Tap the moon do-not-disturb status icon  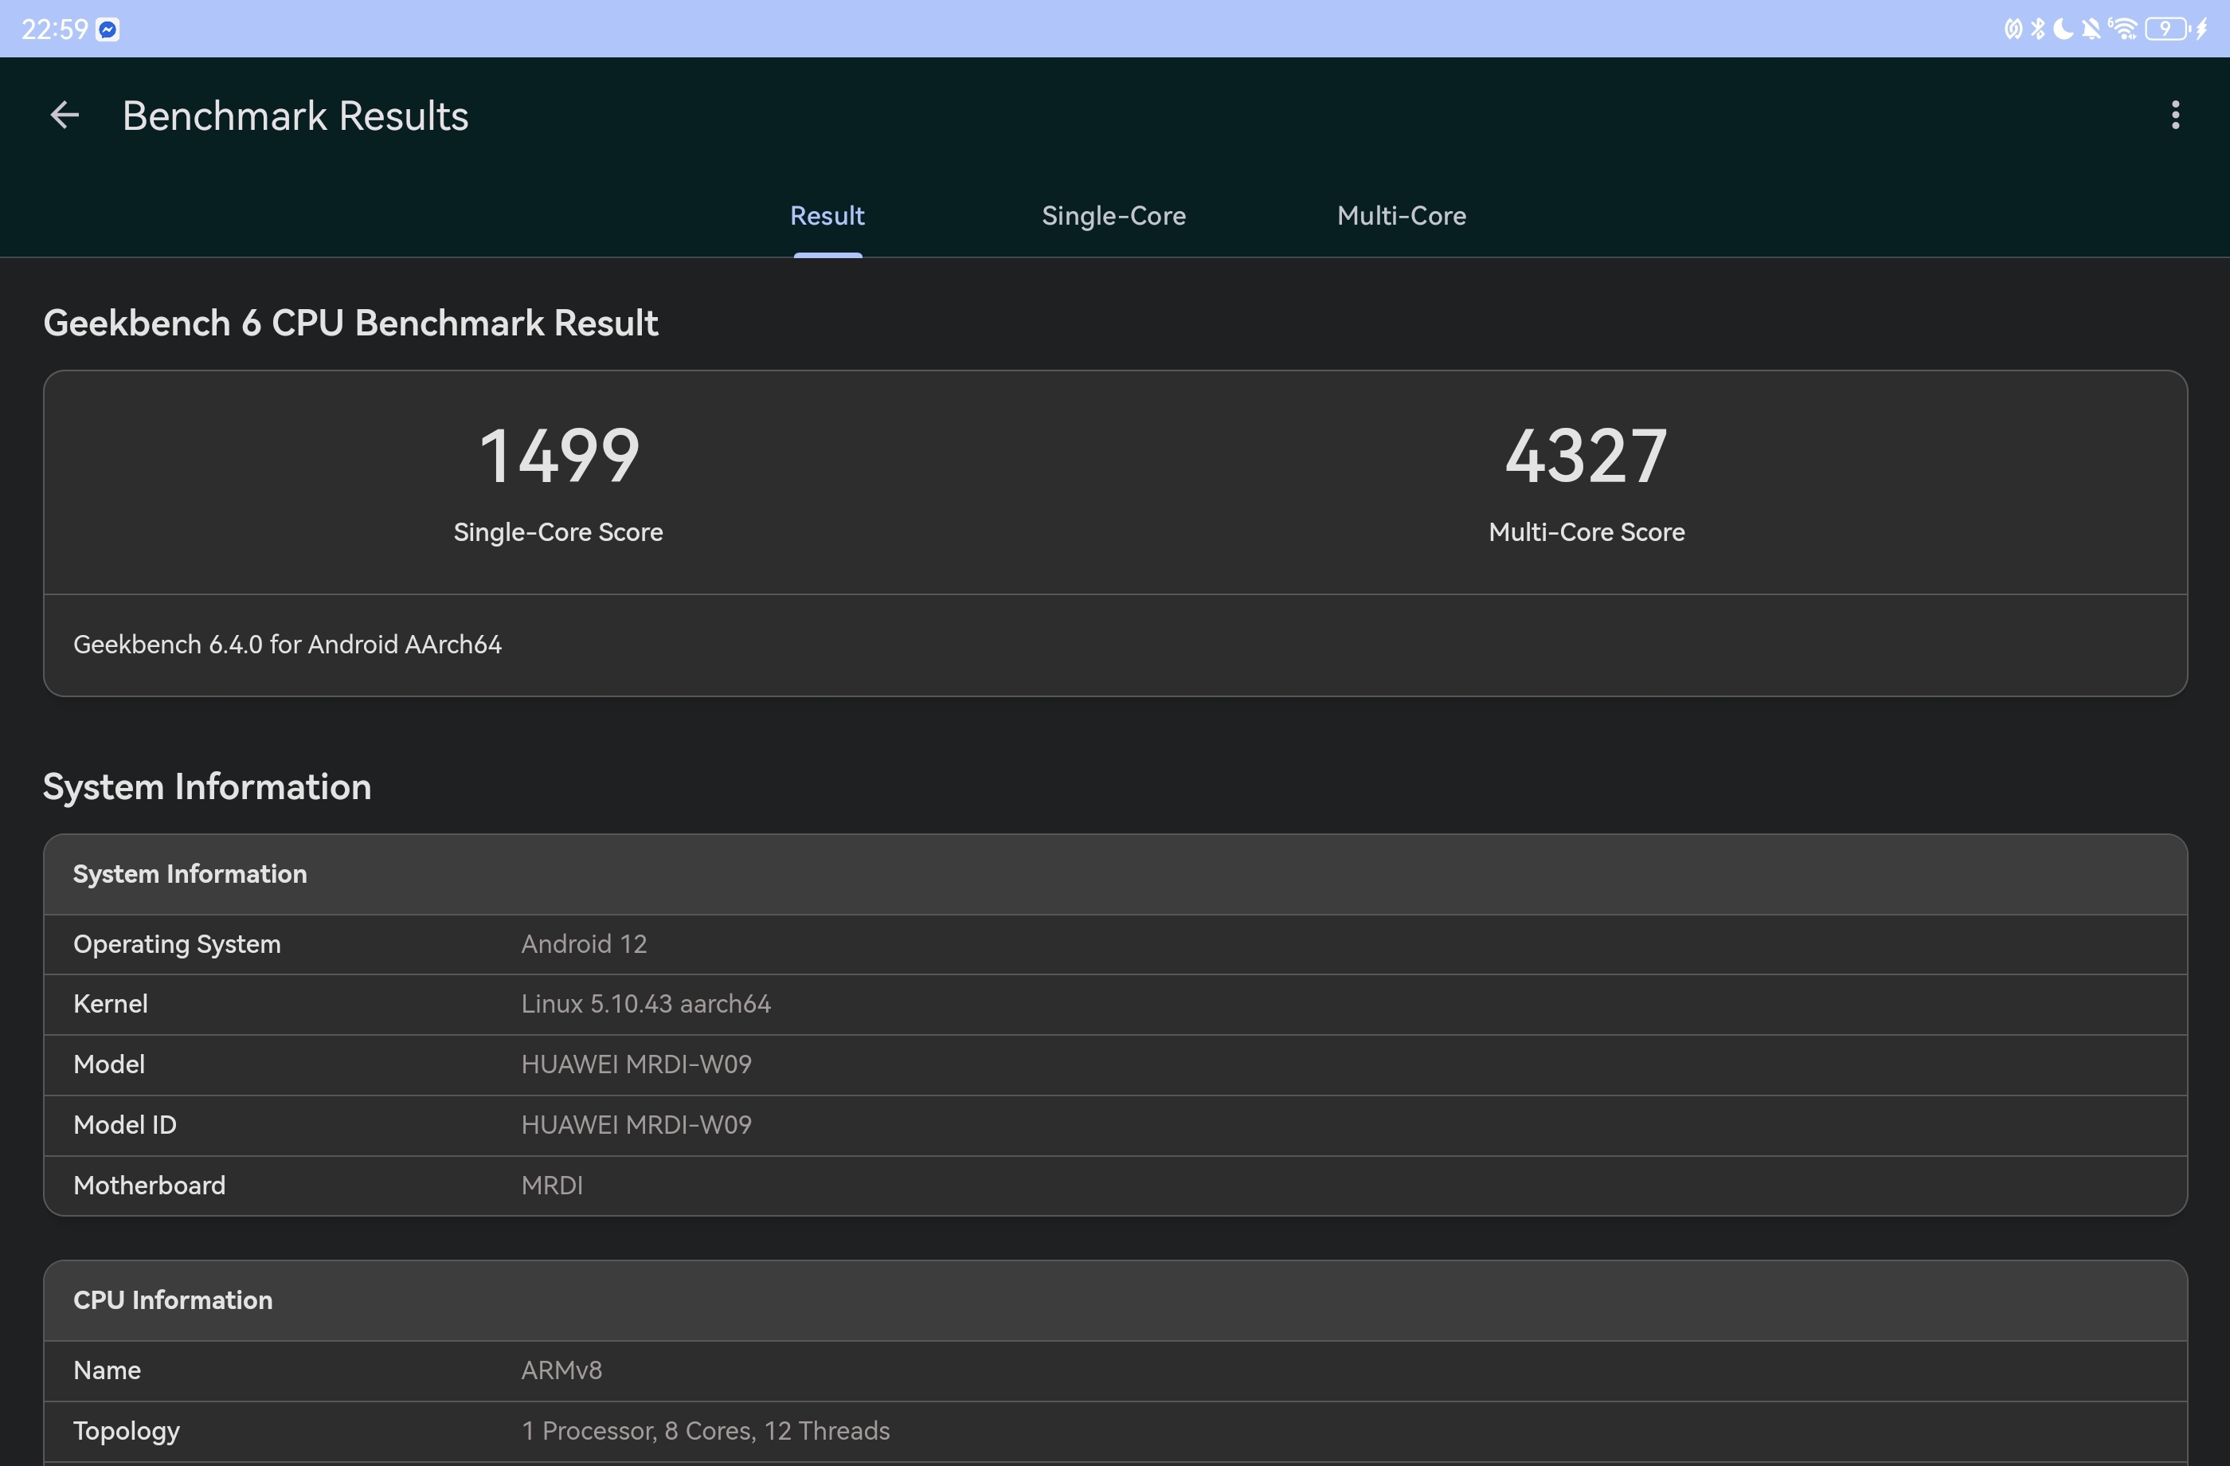(2064, 29)
